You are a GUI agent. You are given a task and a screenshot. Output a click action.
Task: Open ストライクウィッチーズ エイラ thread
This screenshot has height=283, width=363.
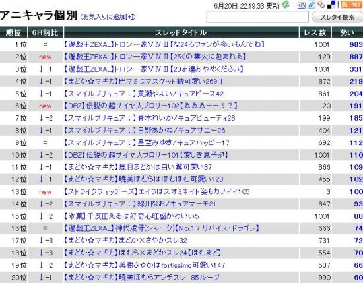pyautogui.click(x=156, y=191)
